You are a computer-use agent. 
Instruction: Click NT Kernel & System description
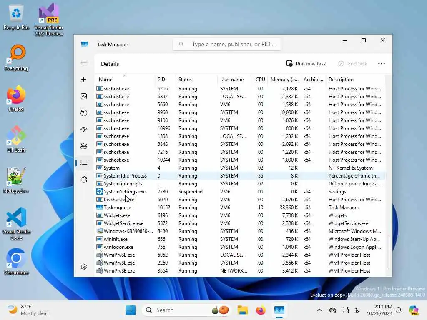coord(350,168)
